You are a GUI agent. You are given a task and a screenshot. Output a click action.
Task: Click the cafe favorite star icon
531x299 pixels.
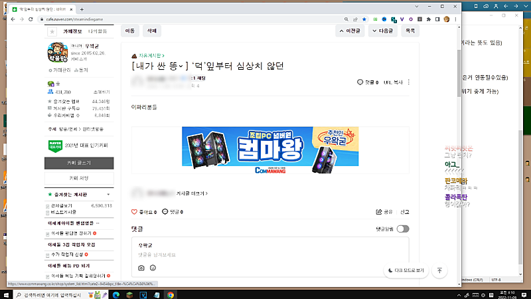(x=52, y=31)
